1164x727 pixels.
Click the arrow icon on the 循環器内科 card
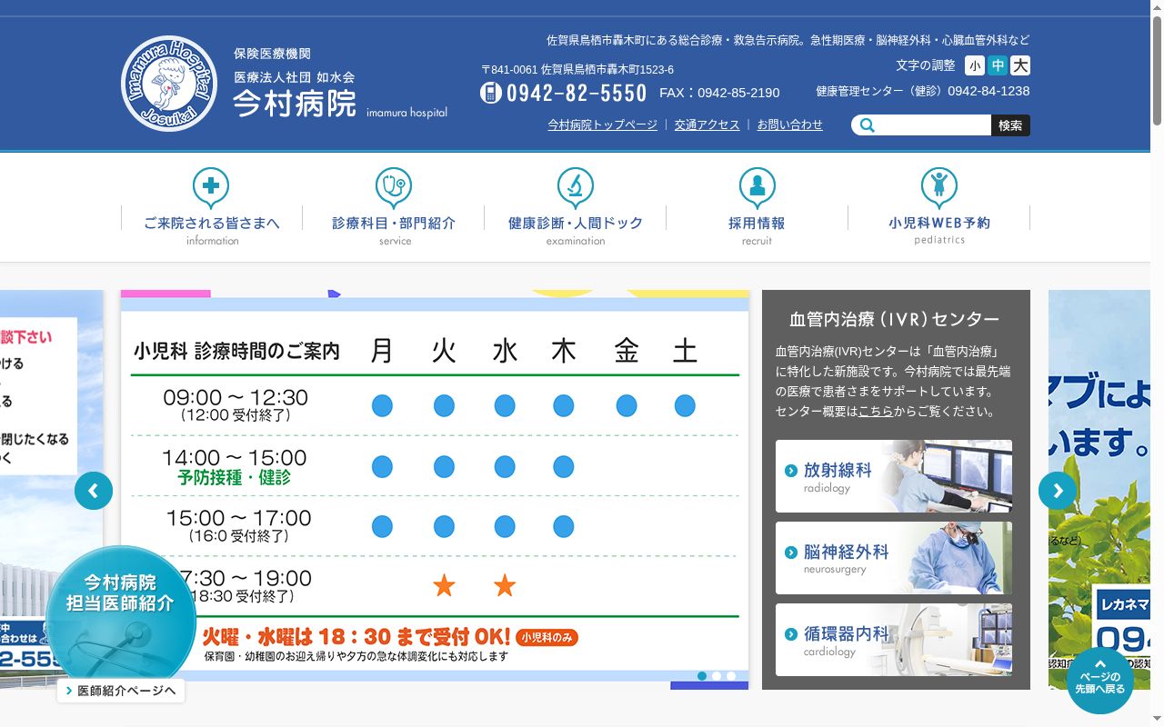tap(791, 633)
